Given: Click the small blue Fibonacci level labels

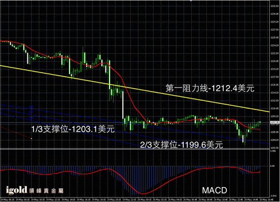Looking at the screenshot, I should (31, 112).
